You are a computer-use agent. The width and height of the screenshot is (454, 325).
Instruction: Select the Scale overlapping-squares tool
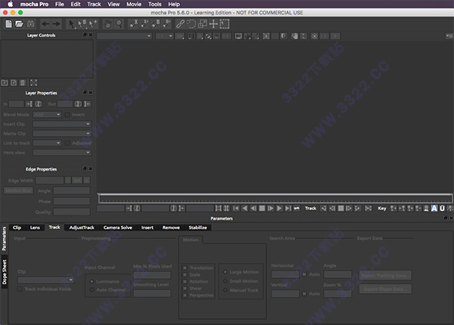pos(202,23)
